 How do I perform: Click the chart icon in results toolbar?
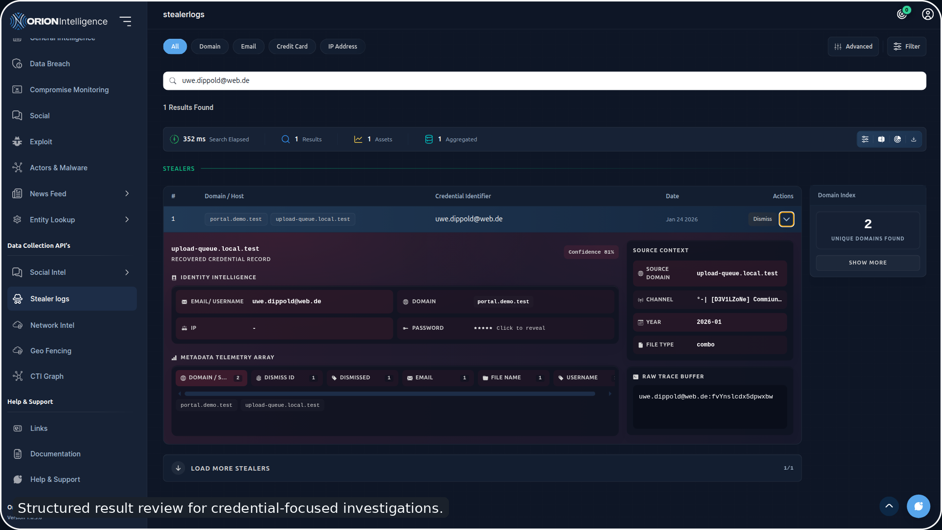click(898, 139)
